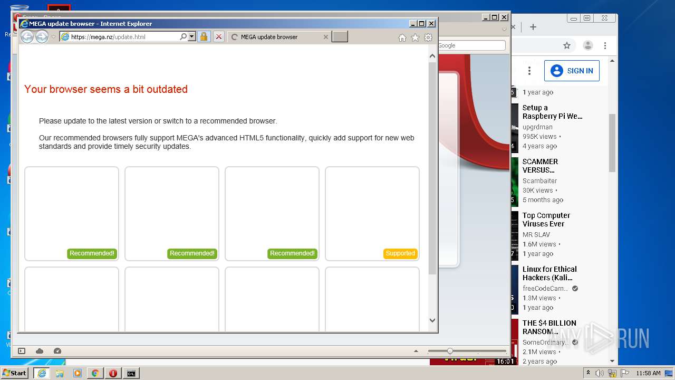
Task: Adjust the Opera zoom slider
Action: coord(450,351)
